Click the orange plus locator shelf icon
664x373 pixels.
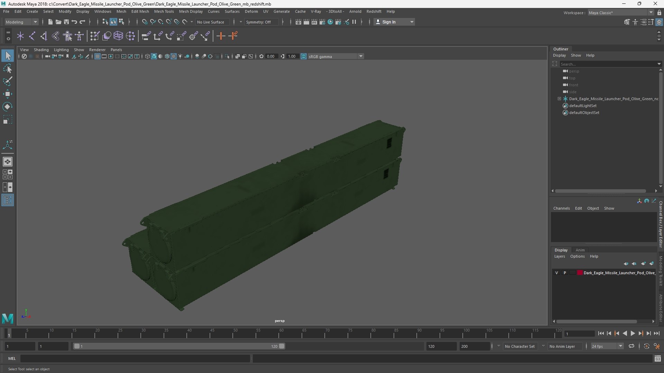[221, 36]
